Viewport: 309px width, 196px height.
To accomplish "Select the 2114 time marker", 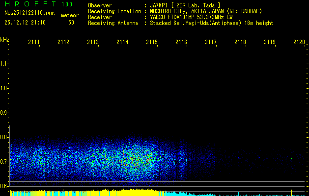I will click(122, 43).
